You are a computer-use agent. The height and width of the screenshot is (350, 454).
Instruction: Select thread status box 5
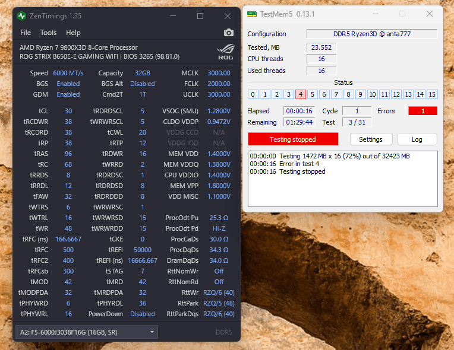click(x=313, y=94)
